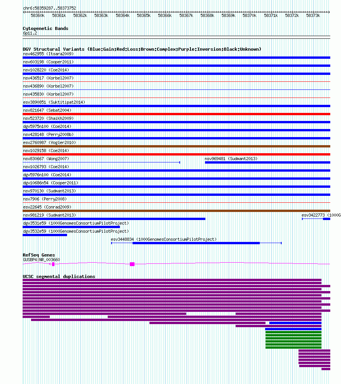Click esv3890851 (Suktitipat2014) label

[x=54, y=103]
